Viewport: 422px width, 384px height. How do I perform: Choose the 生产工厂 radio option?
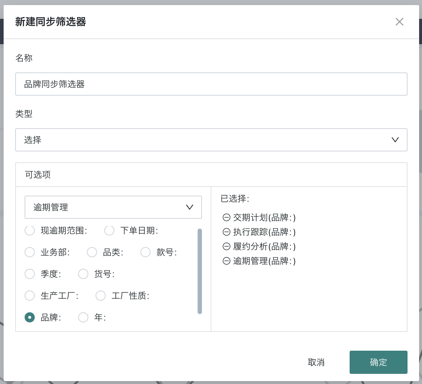(30, 296)
